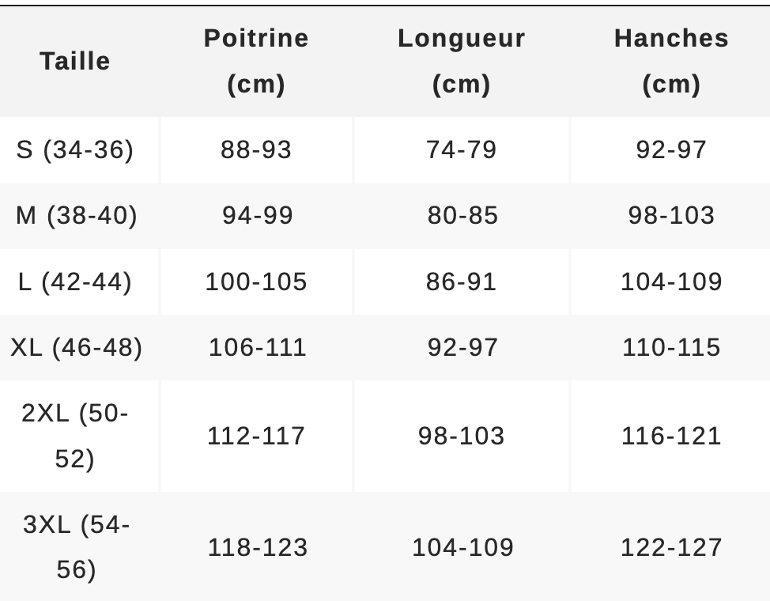The width and height of the screenshot is (770, 601).
Task: Click the 80-85 length value
Action: [x=462, y=216]
